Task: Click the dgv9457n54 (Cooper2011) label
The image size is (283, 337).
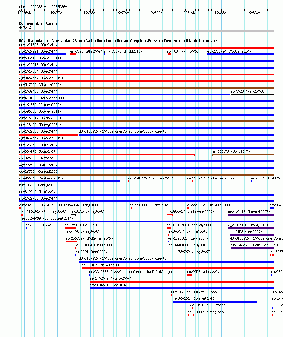Action: click(x=41, y=78)
